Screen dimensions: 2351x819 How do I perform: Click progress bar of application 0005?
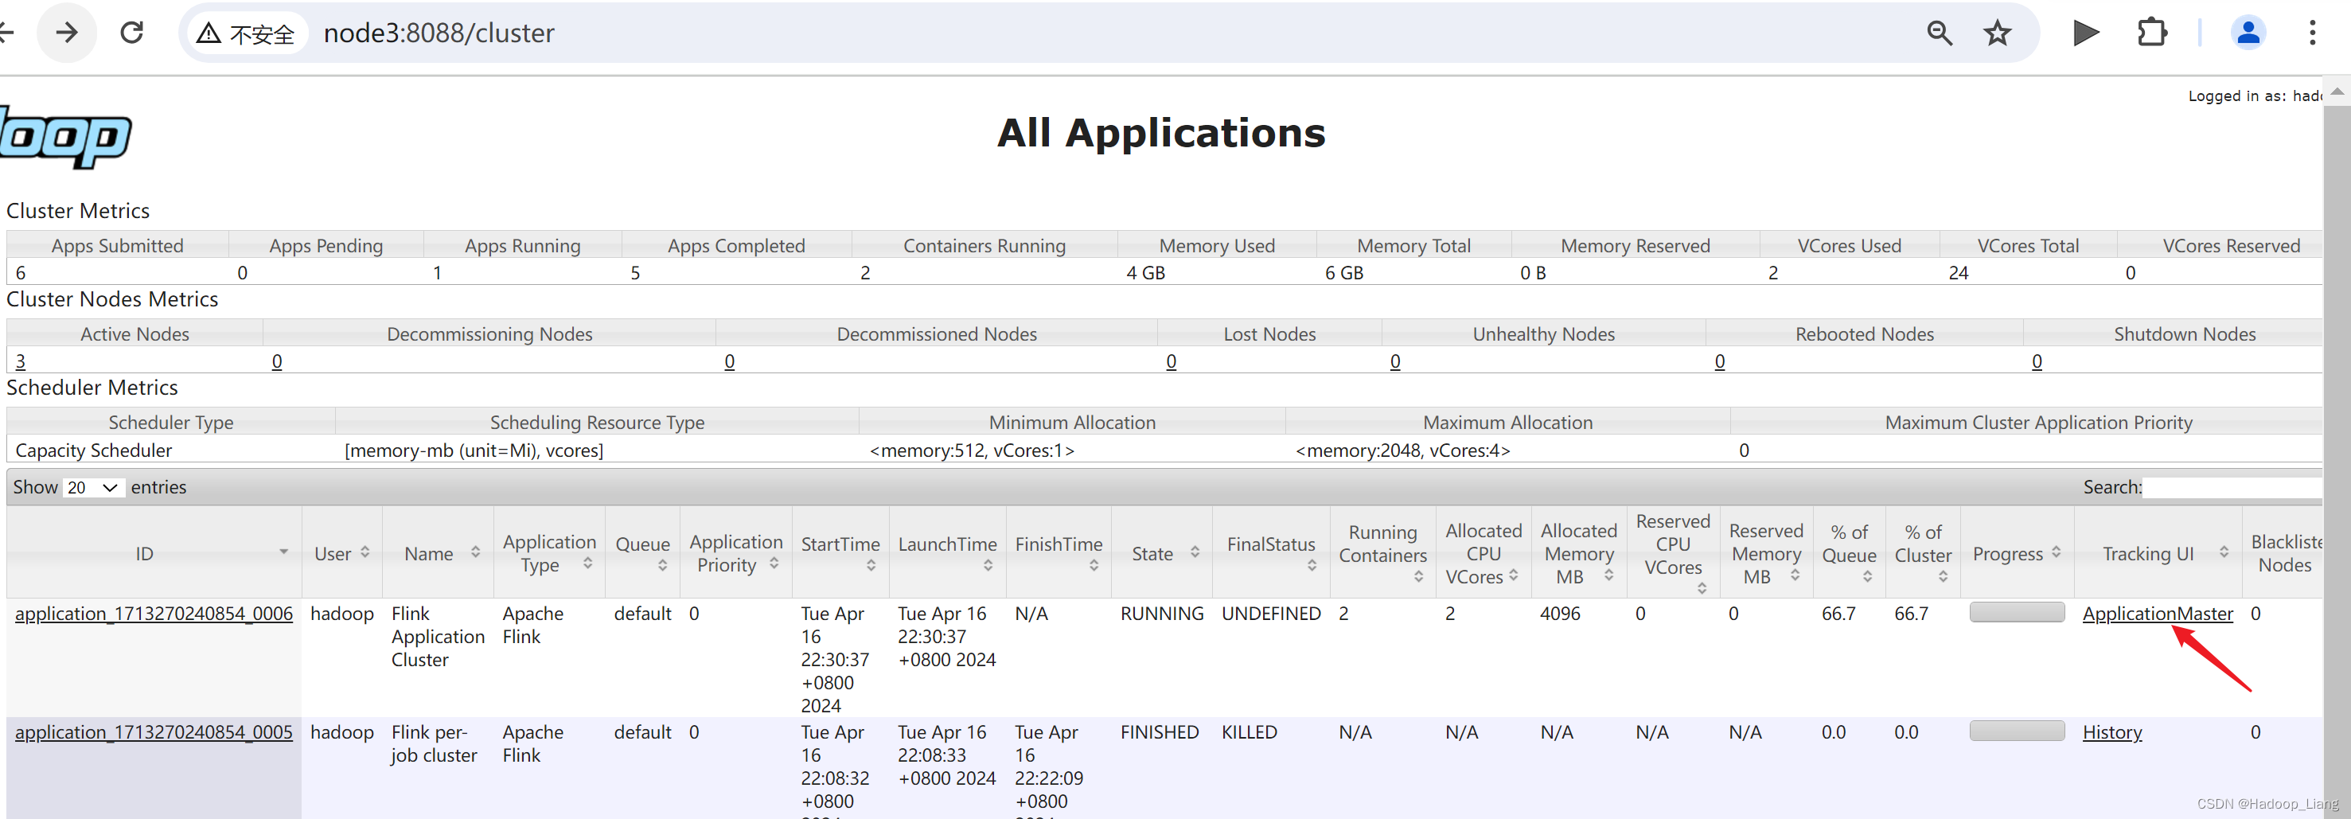pos(2017,731)
